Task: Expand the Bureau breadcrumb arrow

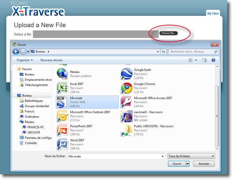Action: coord(48,52)
